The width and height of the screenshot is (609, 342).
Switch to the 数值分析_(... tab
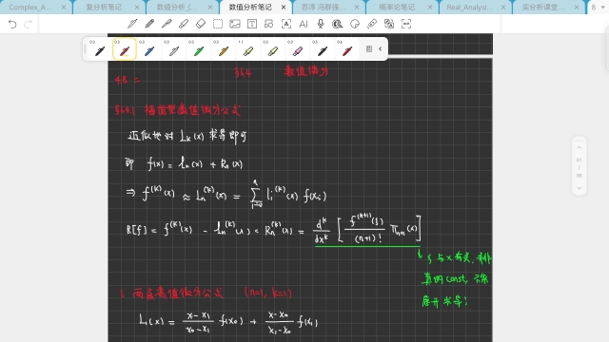[x=177, y=8]
